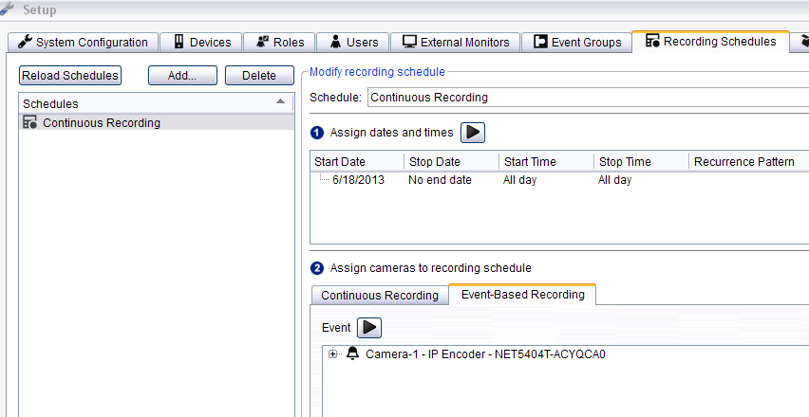Delete the selected schedule
The height and width of the screenshot is (417, 809).
coord(258,76)
